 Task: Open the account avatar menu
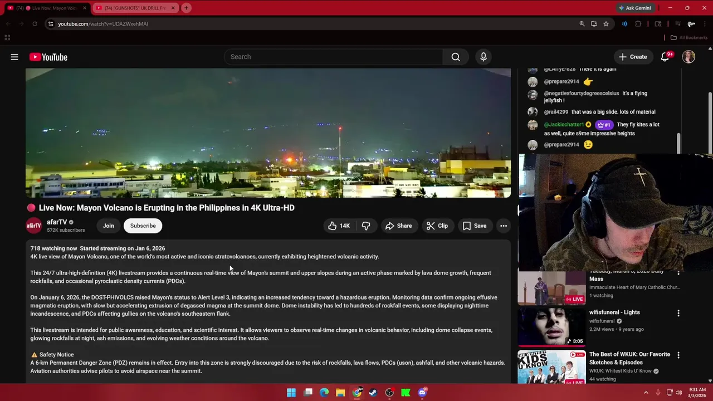688,57
